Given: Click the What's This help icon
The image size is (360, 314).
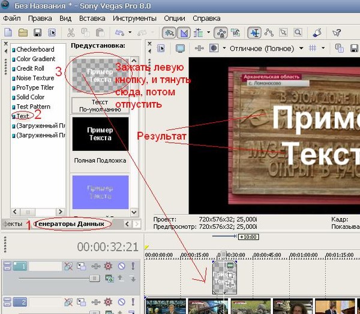Looking at the screenshot, I should pos(337,32).
